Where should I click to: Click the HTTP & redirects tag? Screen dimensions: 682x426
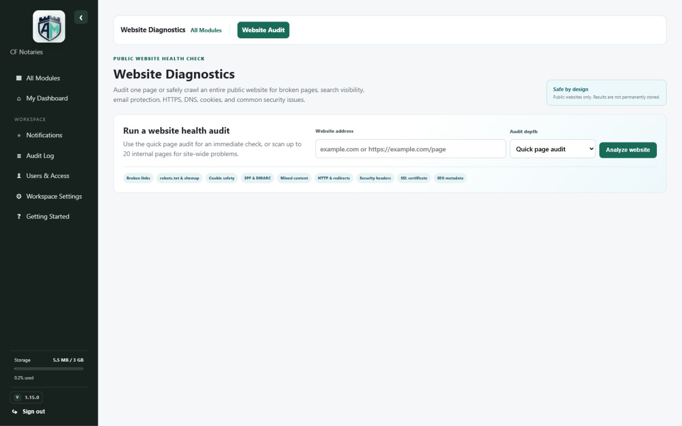point(334,178)
